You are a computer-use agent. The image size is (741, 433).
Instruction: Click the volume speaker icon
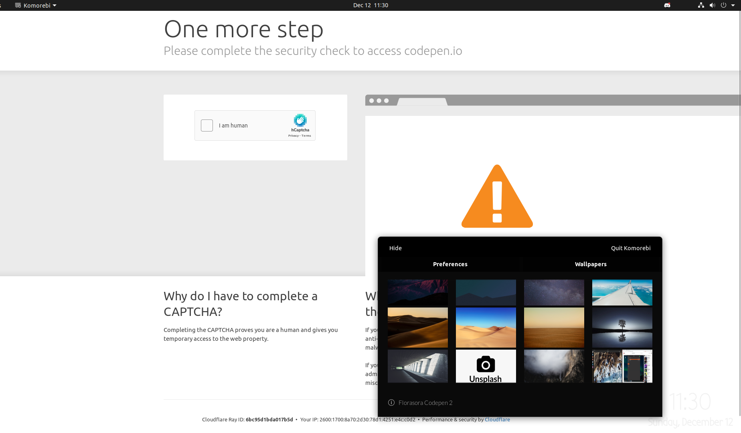(x=712, y=5)
